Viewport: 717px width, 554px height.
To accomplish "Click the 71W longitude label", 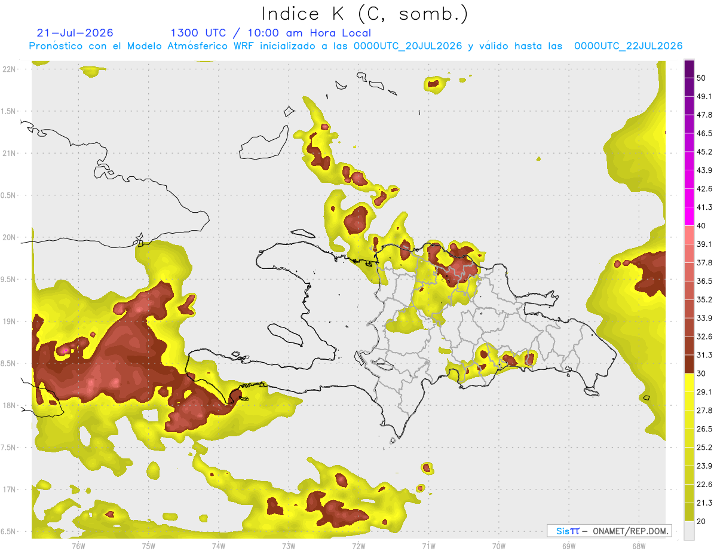I will pyautogui.click(x=428, y=546).
